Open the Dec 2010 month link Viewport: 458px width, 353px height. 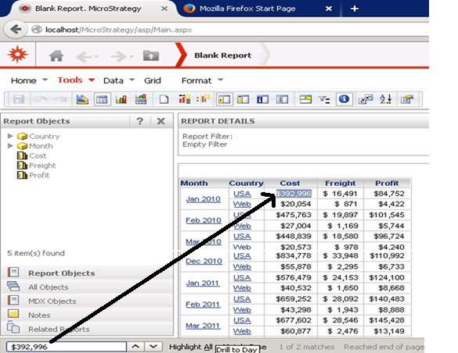coord(204,261)
